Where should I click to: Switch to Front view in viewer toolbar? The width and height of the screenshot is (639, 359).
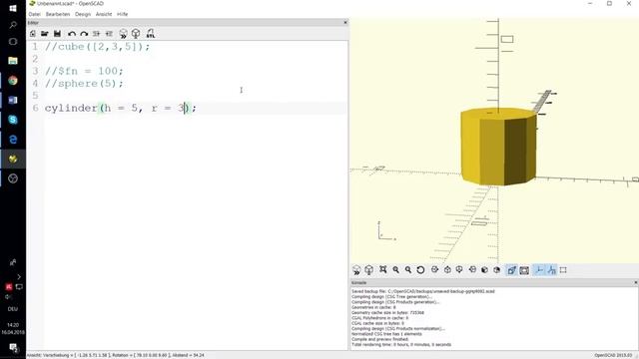click(484, 270)
